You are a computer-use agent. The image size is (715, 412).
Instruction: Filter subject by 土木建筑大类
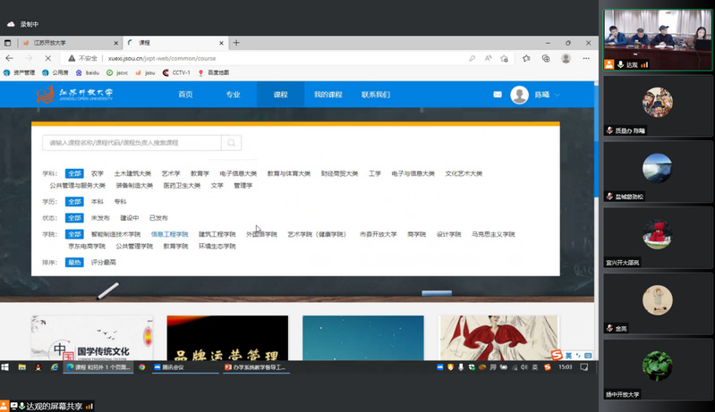click(132, 173)
